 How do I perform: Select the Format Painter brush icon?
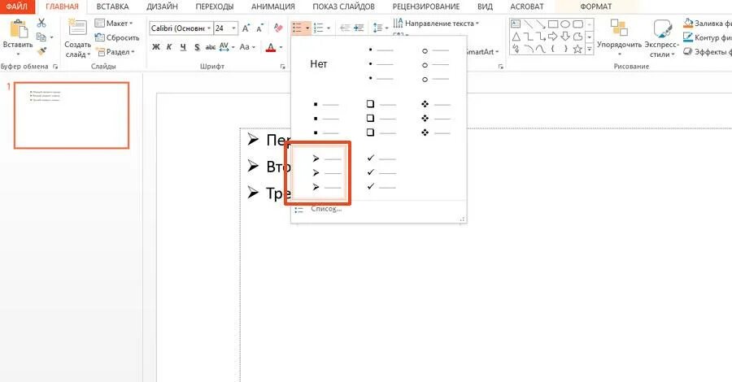pyautogui.click(x=41, y=51)
